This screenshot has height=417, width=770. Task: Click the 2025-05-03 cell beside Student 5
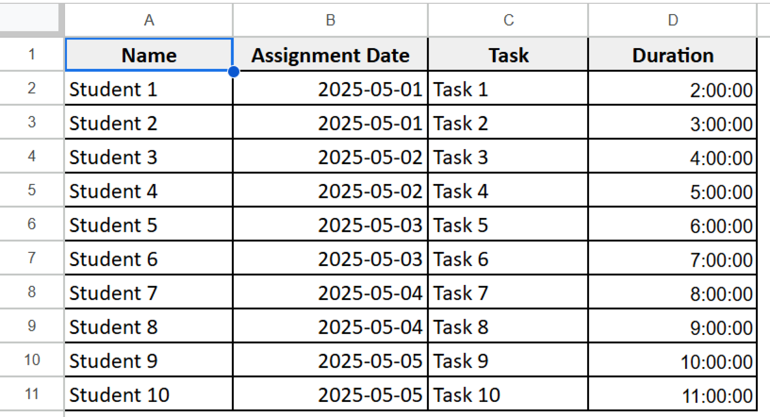[x=330, y=225]
